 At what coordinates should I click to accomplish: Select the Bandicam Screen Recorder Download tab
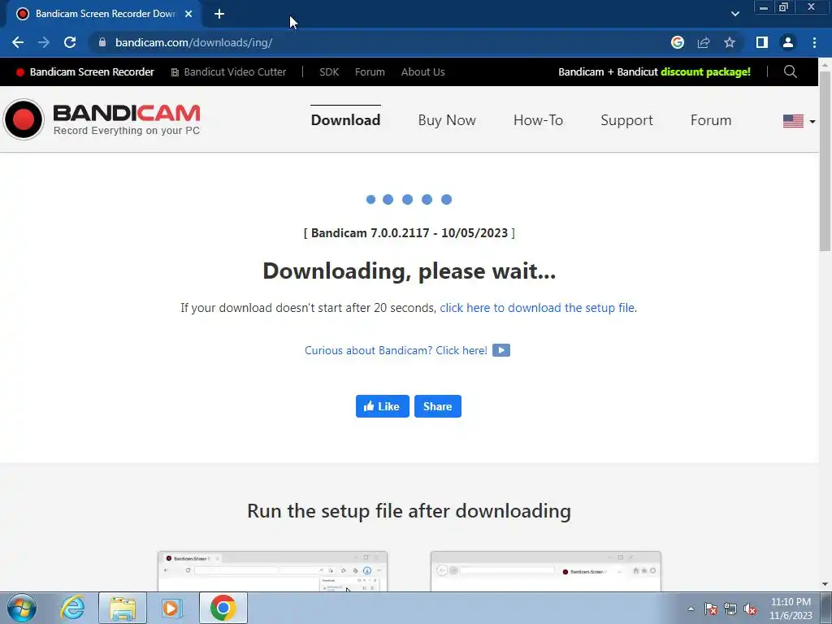coord(103,14)
